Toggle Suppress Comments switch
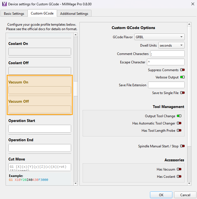The height and width of the screenshot is (199, 197). [x=182, y=70]
